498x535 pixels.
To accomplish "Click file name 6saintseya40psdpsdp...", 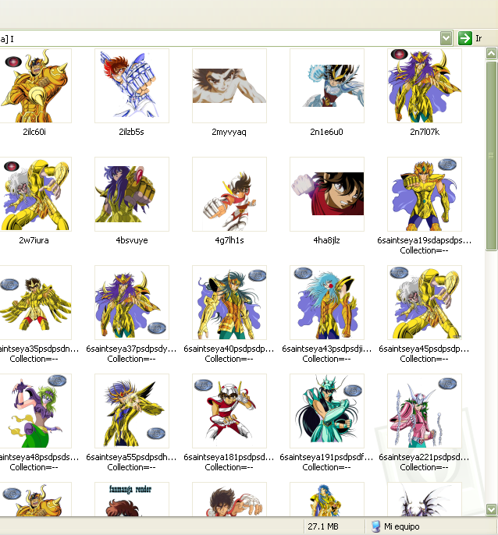I will [229, 349].
